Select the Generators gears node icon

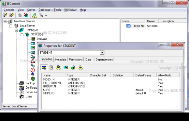(x=33, y=65)
